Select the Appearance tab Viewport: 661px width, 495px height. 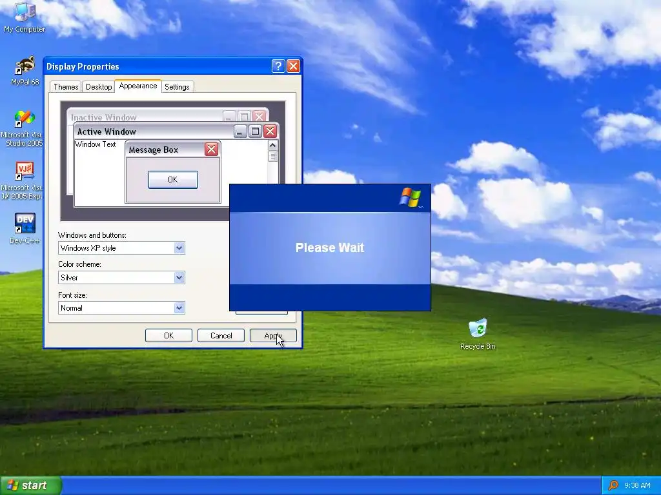coord(138,86)
